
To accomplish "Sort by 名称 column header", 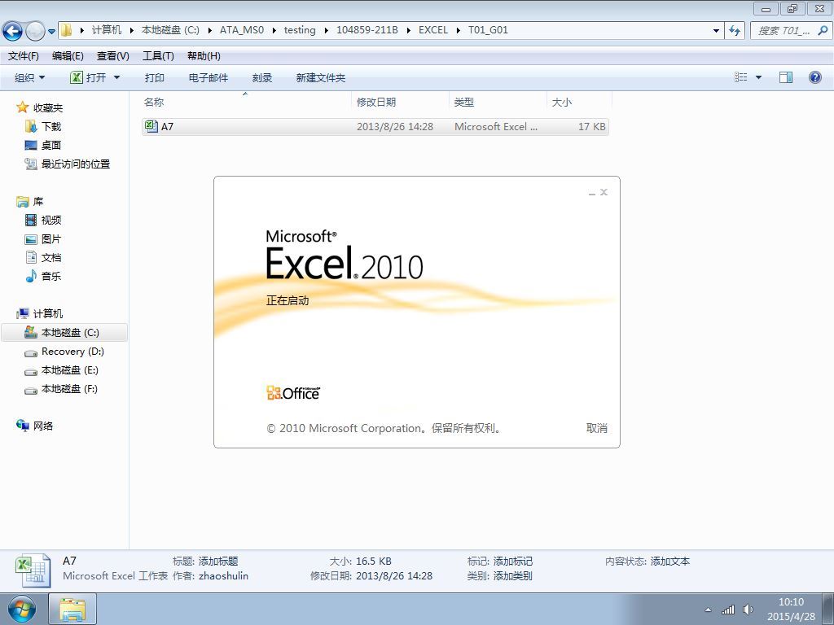I will click(154, 102).
